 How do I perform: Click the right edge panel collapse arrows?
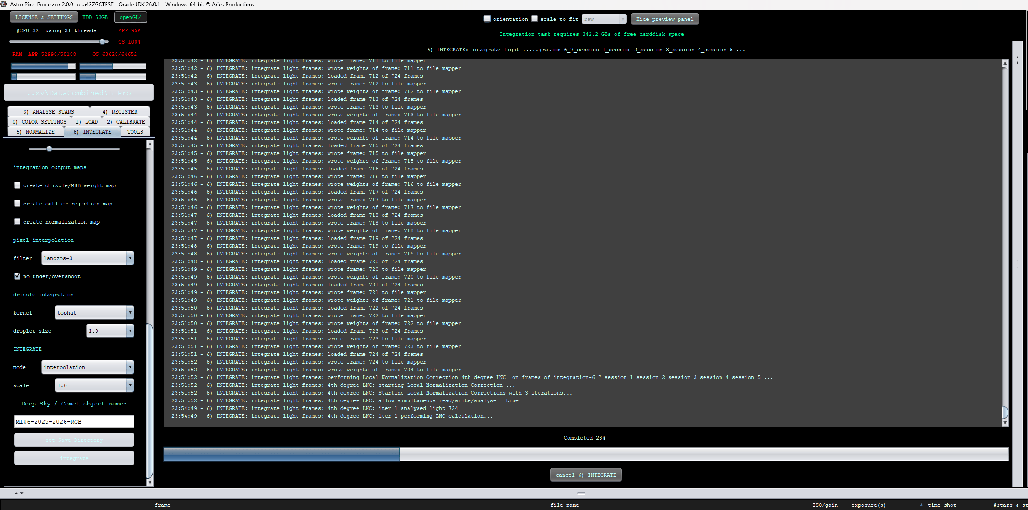1018,60
